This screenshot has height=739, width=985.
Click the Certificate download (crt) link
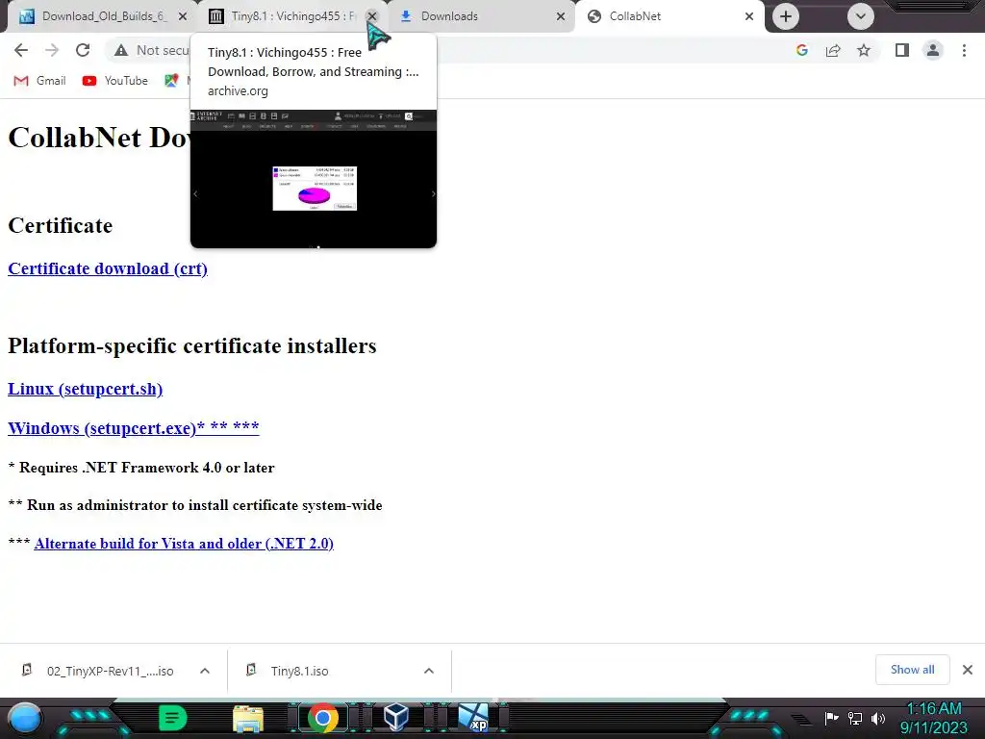pos(108,268)
